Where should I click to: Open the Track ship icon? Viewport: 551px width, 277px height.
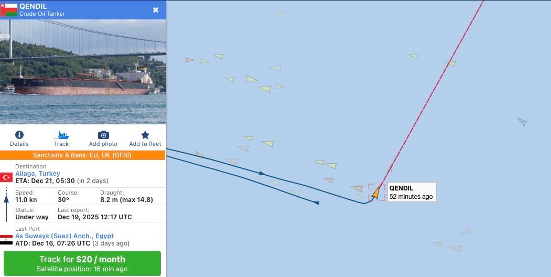pyautogui.click(x=61, y=135)
